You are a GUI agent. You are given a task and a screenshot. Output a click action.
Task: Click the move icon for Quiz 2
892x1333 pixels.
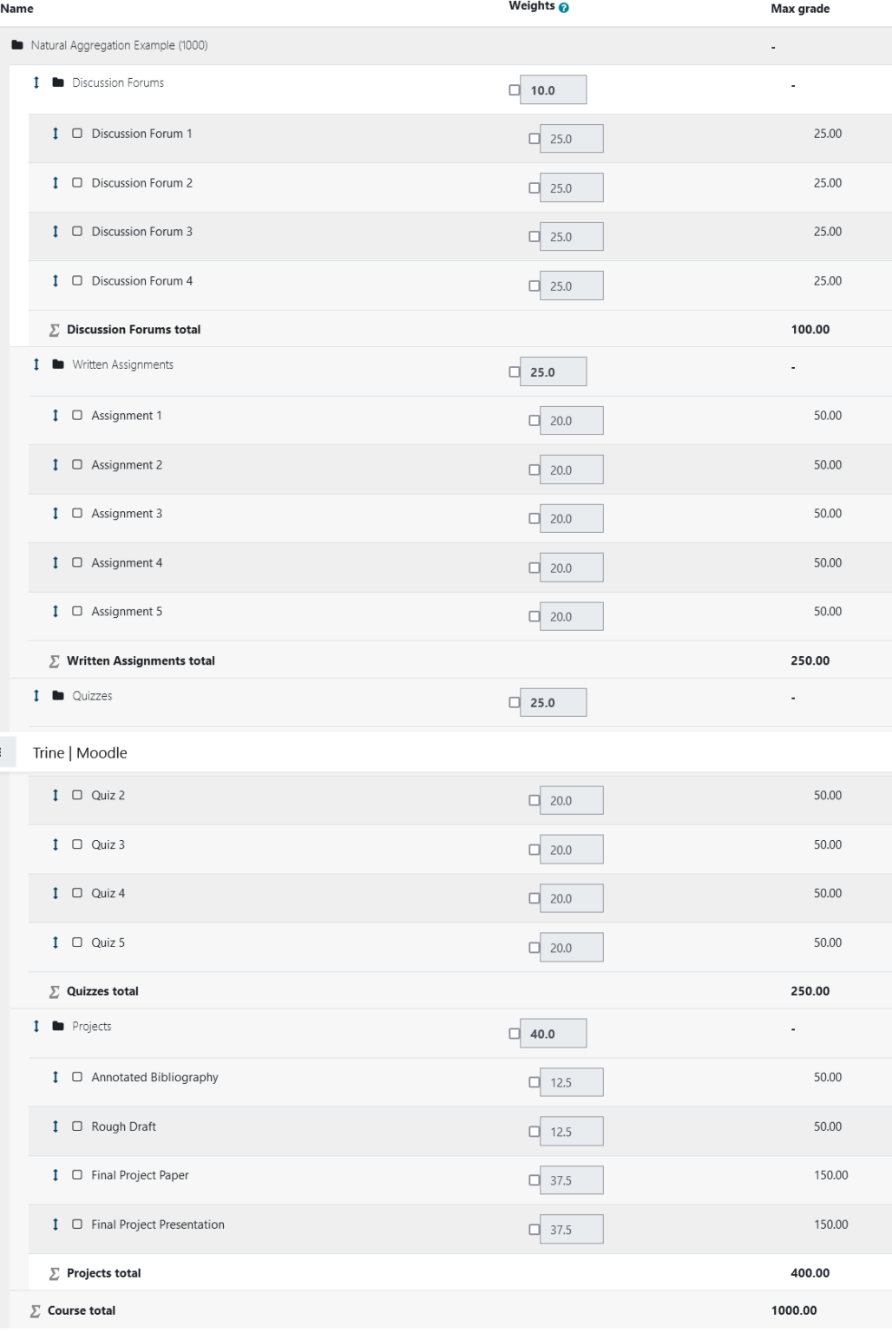click(56, 795)
